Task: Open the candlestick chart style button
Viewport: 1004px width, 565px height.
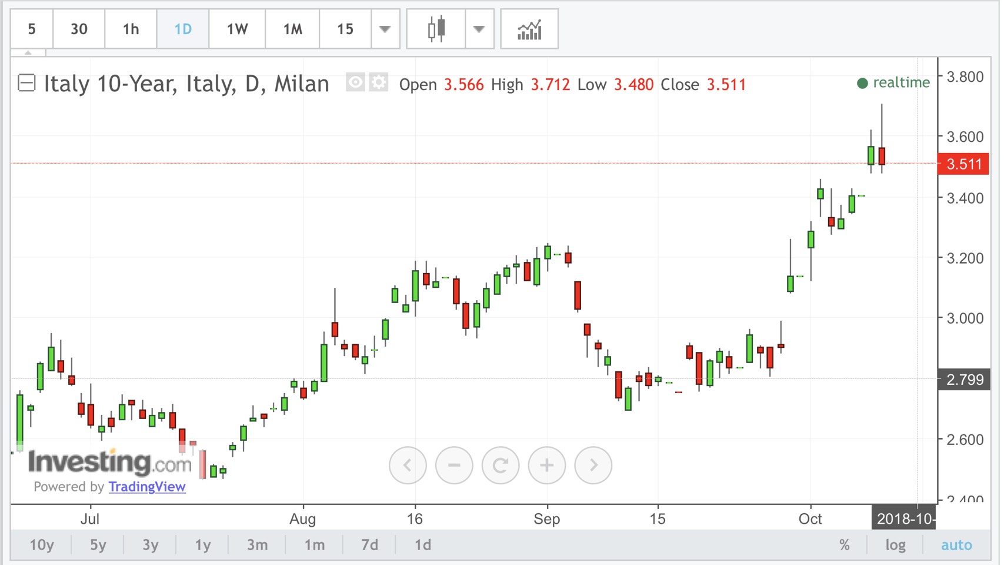Action: pos(436,29)
